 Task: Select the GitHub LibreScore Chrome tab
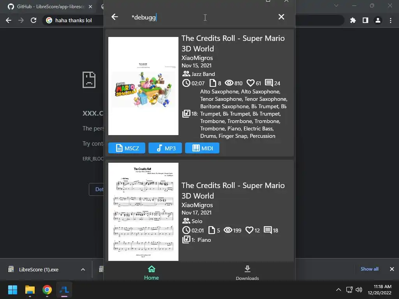[x=51, y=7]
